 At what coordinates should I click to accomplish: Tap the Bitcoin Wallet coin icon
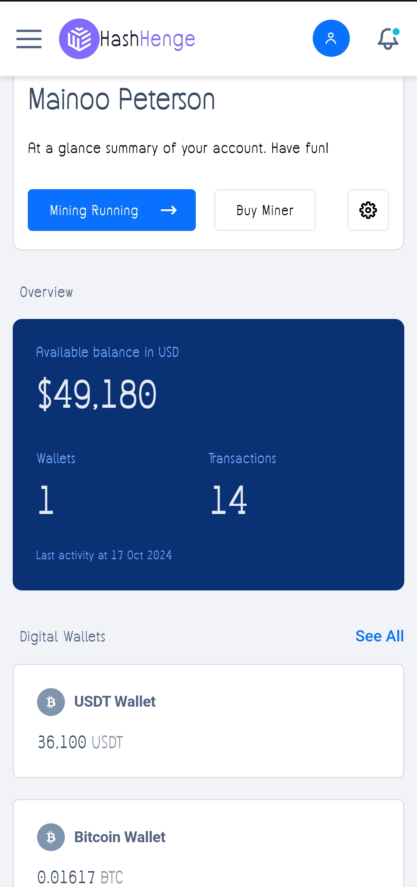tap(51, 837)
